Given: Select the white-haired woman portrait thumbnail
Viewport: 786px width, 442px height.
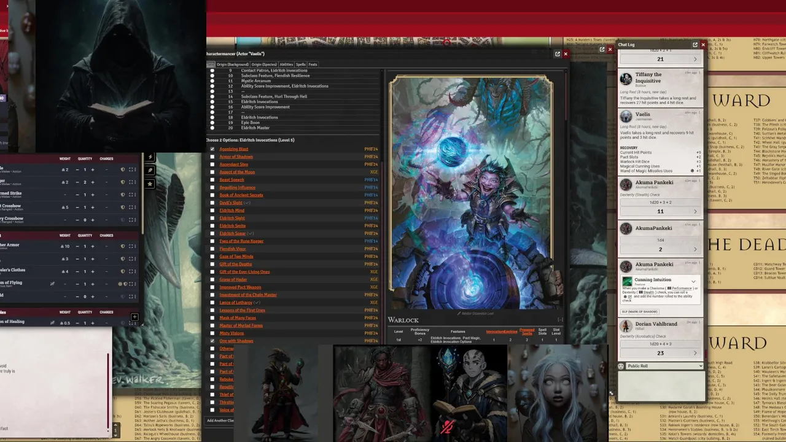Looking at the screenshot, I should tap(558, 393).
